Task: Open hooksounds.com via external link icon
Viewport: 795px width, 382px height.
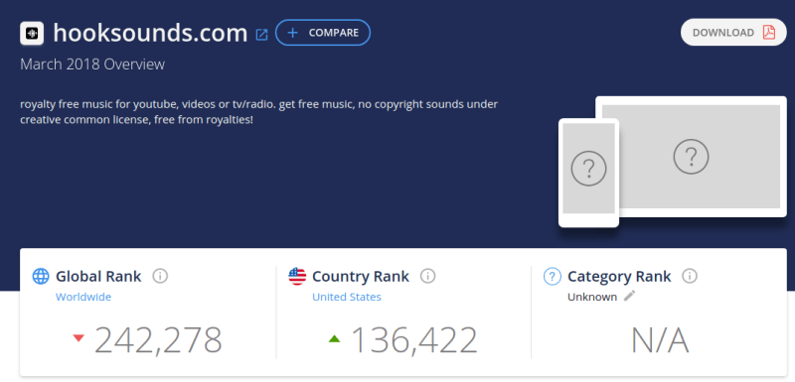Action: 261,35
